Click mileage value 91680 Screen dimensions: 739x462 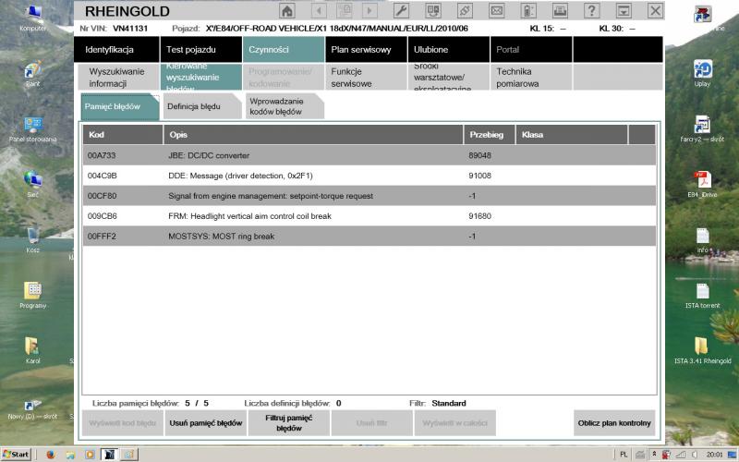(479, 216)
